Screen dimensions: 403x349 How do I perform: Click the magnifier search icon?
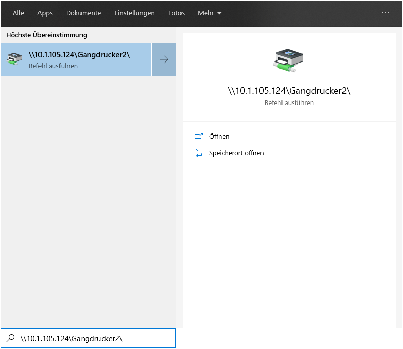point(11,338)
